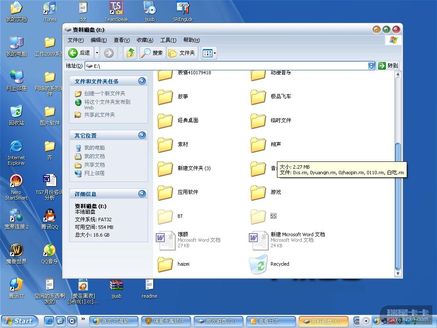437x328 pixels.
Task: Select the 腾讯QQ desktop icon
Action: coord(50,219)
